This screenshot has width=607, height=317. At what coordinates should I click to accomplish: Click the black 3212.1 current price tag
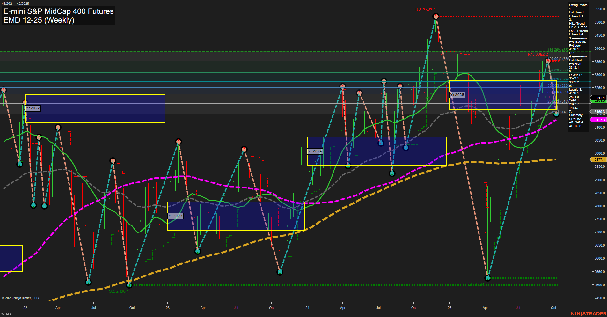[599, 98]
